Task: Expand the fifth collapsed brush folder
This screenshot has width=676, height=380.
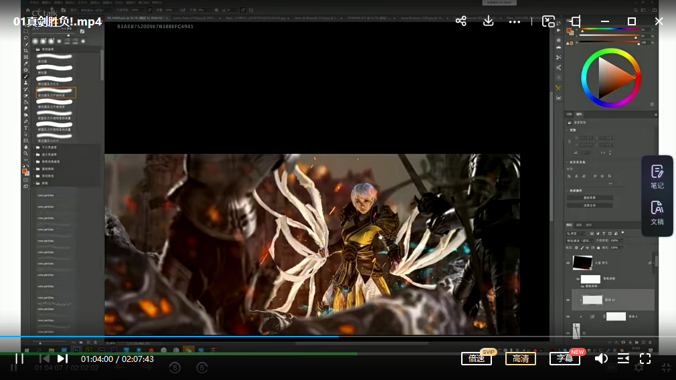Action: click(35, 176)
